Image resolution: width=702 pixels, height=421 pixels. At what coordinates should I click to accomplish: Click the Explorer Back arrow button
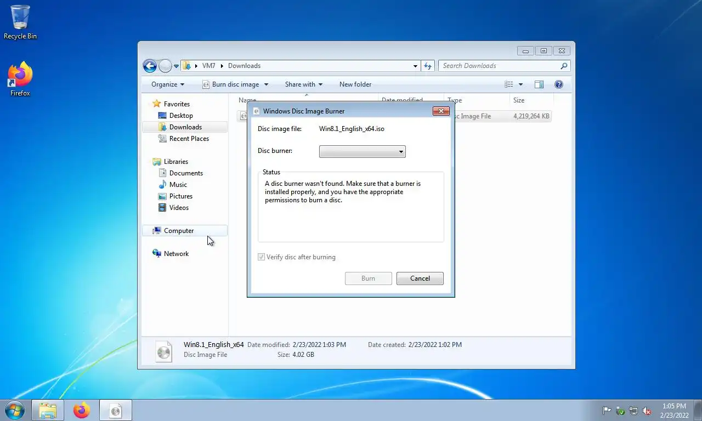150,66
